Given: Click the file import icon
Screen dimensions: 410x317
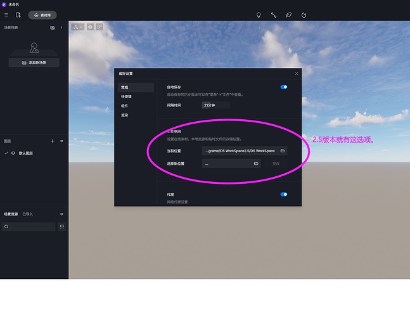Looking at the screenshot, I should click(x=18, y=15).
